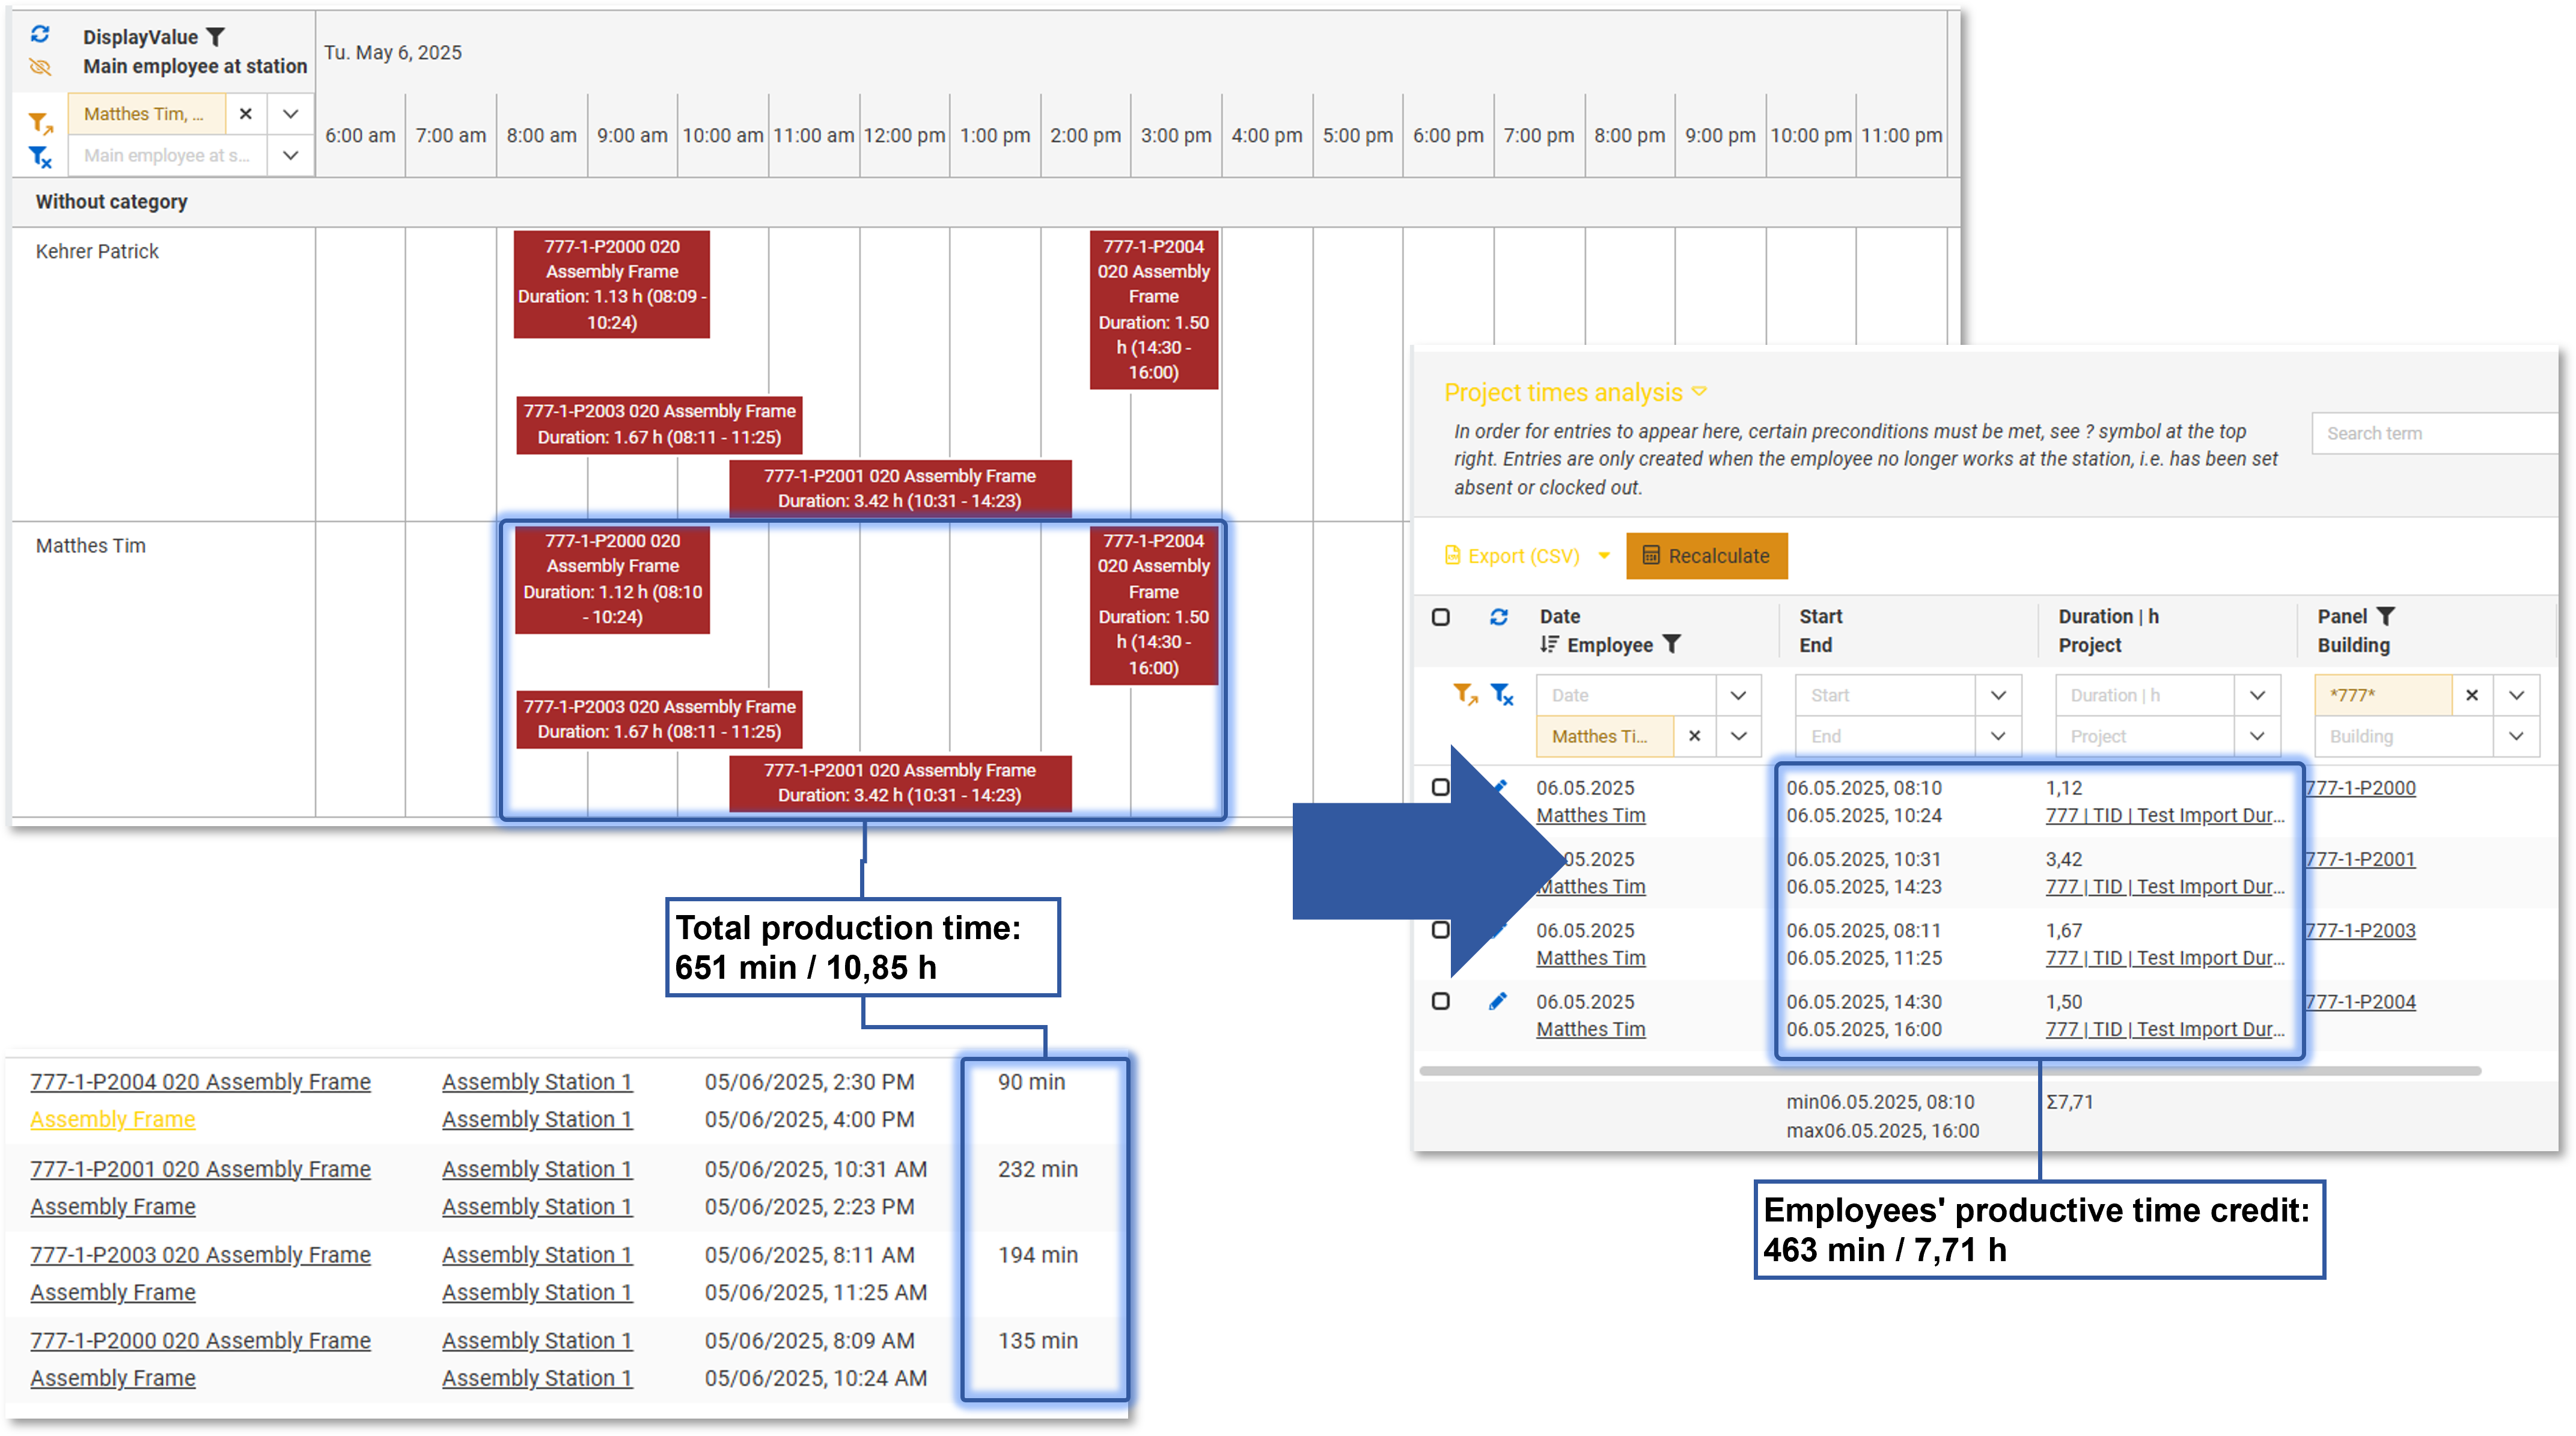Image resolution: width=2576 pixels, height=1436 pixels.
Task: Click the Search term field
Action: click(x=2435, y=433)
